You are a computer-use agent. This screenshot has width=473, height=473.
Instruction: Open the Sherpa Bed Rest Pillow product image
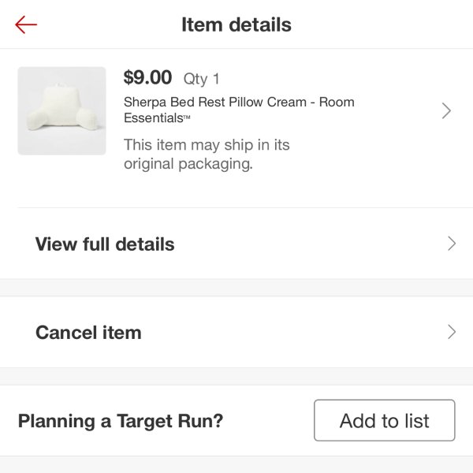61,110
